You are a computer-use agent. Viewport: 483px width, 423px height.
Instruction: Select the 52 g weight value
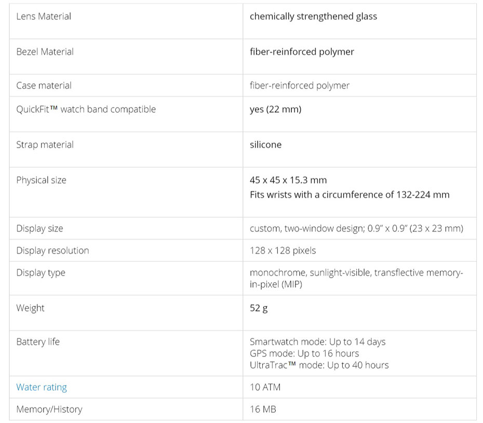coord(259,308)
